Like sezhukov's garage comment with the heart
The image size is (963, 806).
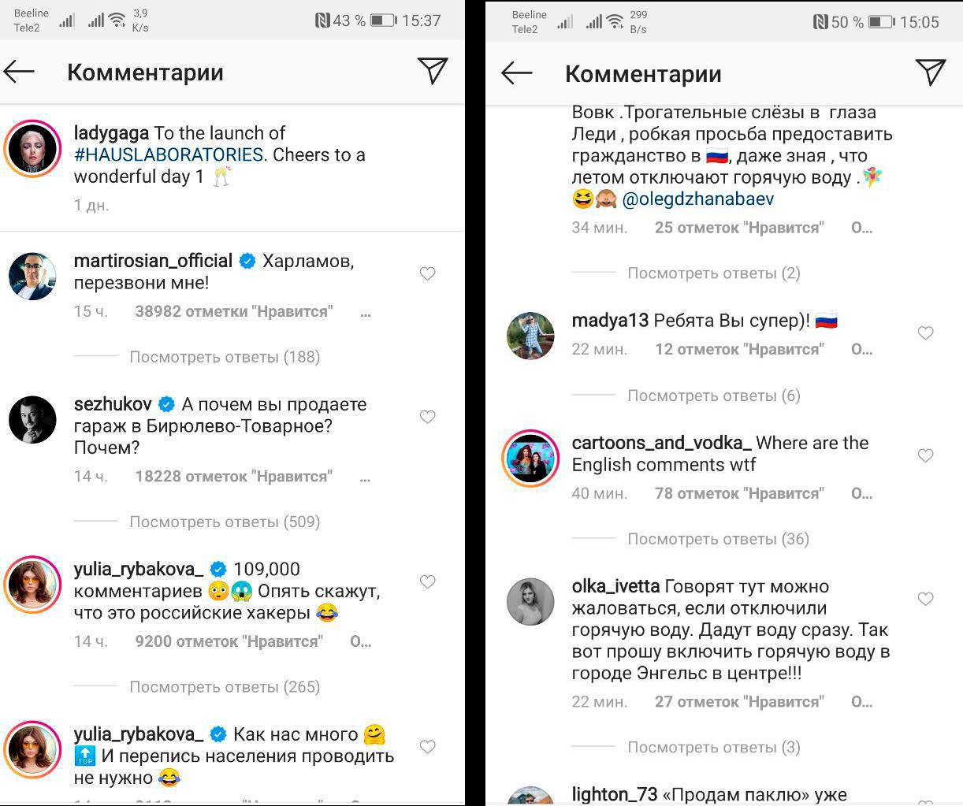[x=428, y=417]
